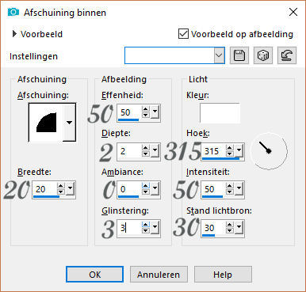Click the Hoek angle dial control
This screenshot has height=292, width=306.
(269, 151)
